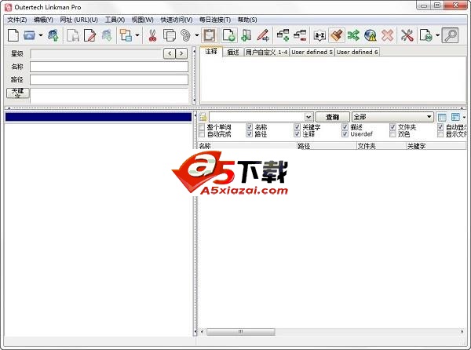
Task: Open the wrench tools settings icon
Action: click(x=407, y=35)
